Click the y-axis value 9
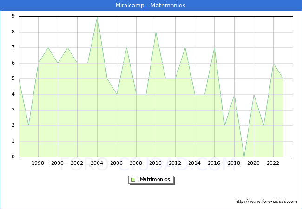 click(13, 16)
